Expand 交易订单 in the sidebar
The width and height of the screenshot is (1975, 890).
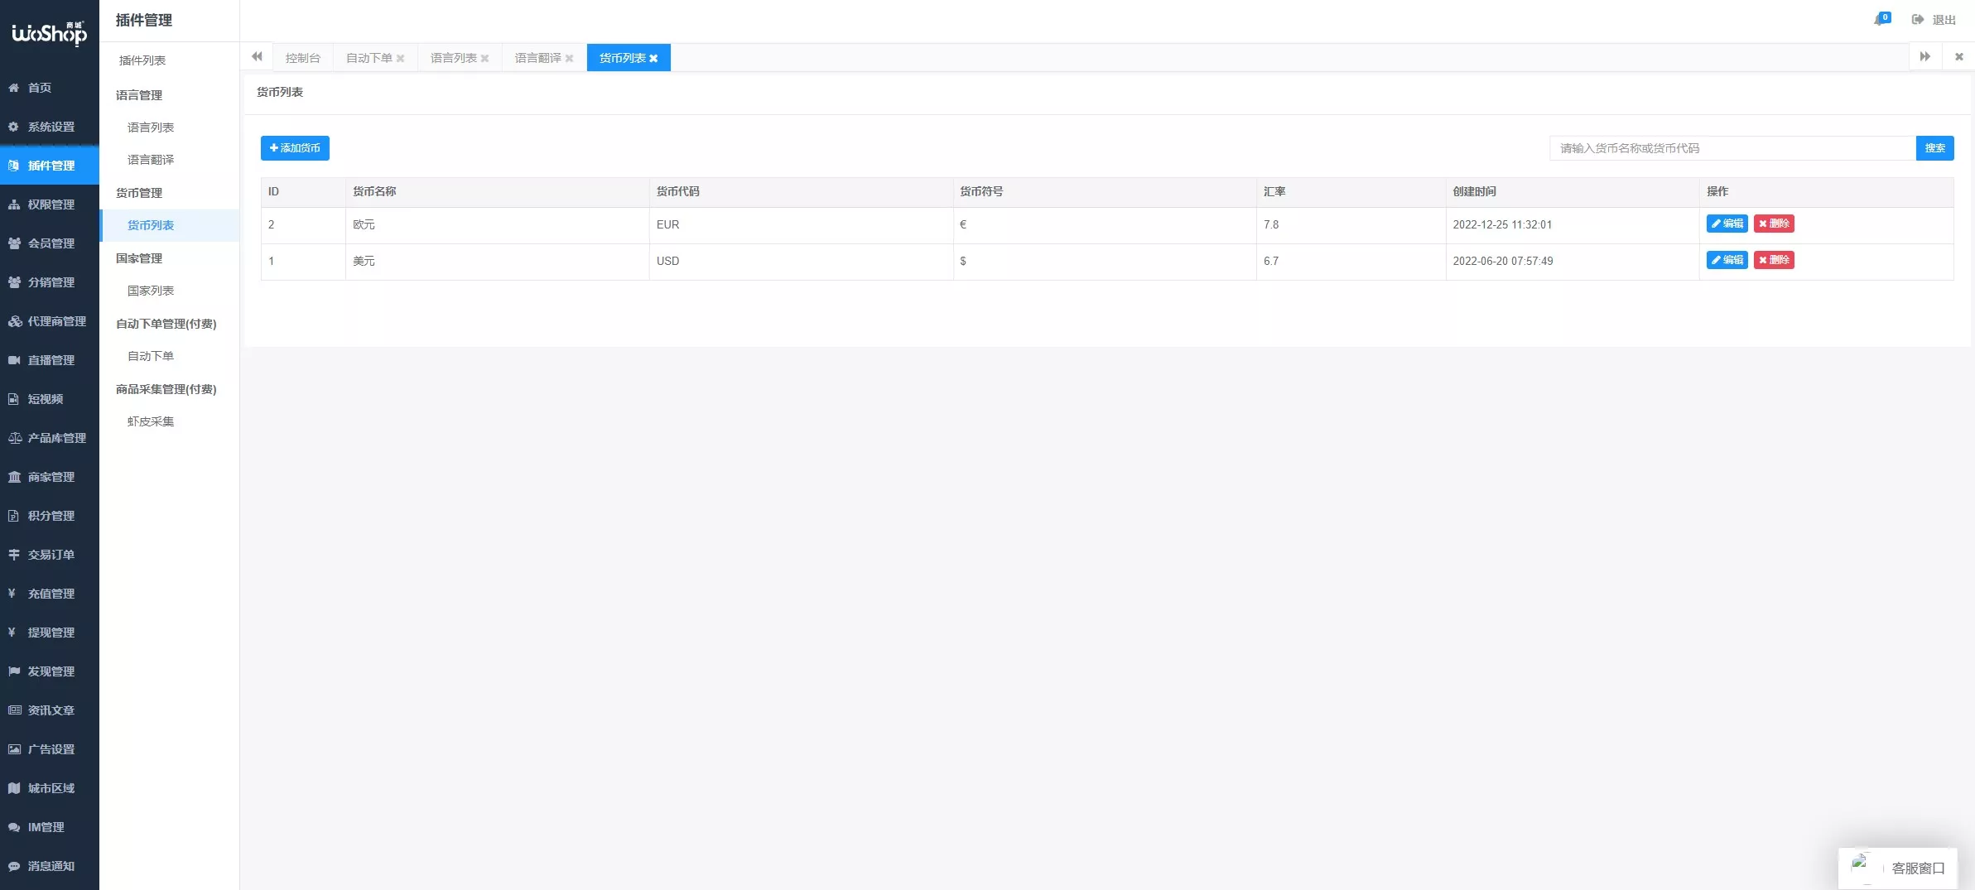click(50, 555)
